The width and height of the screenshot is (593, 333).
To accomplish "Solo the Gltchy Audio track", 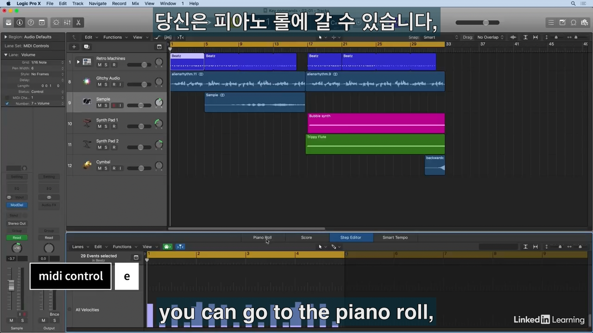I will tap(106, 85).
